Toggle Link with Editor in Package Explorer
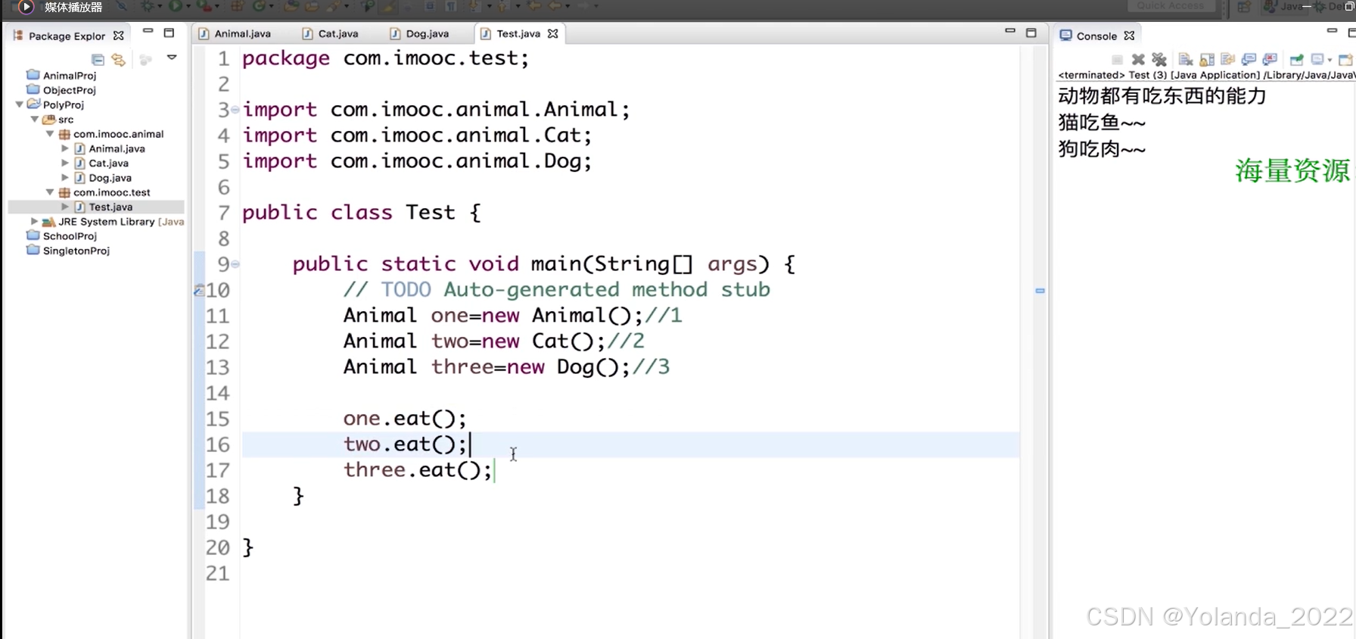 [x=119, y=59]
